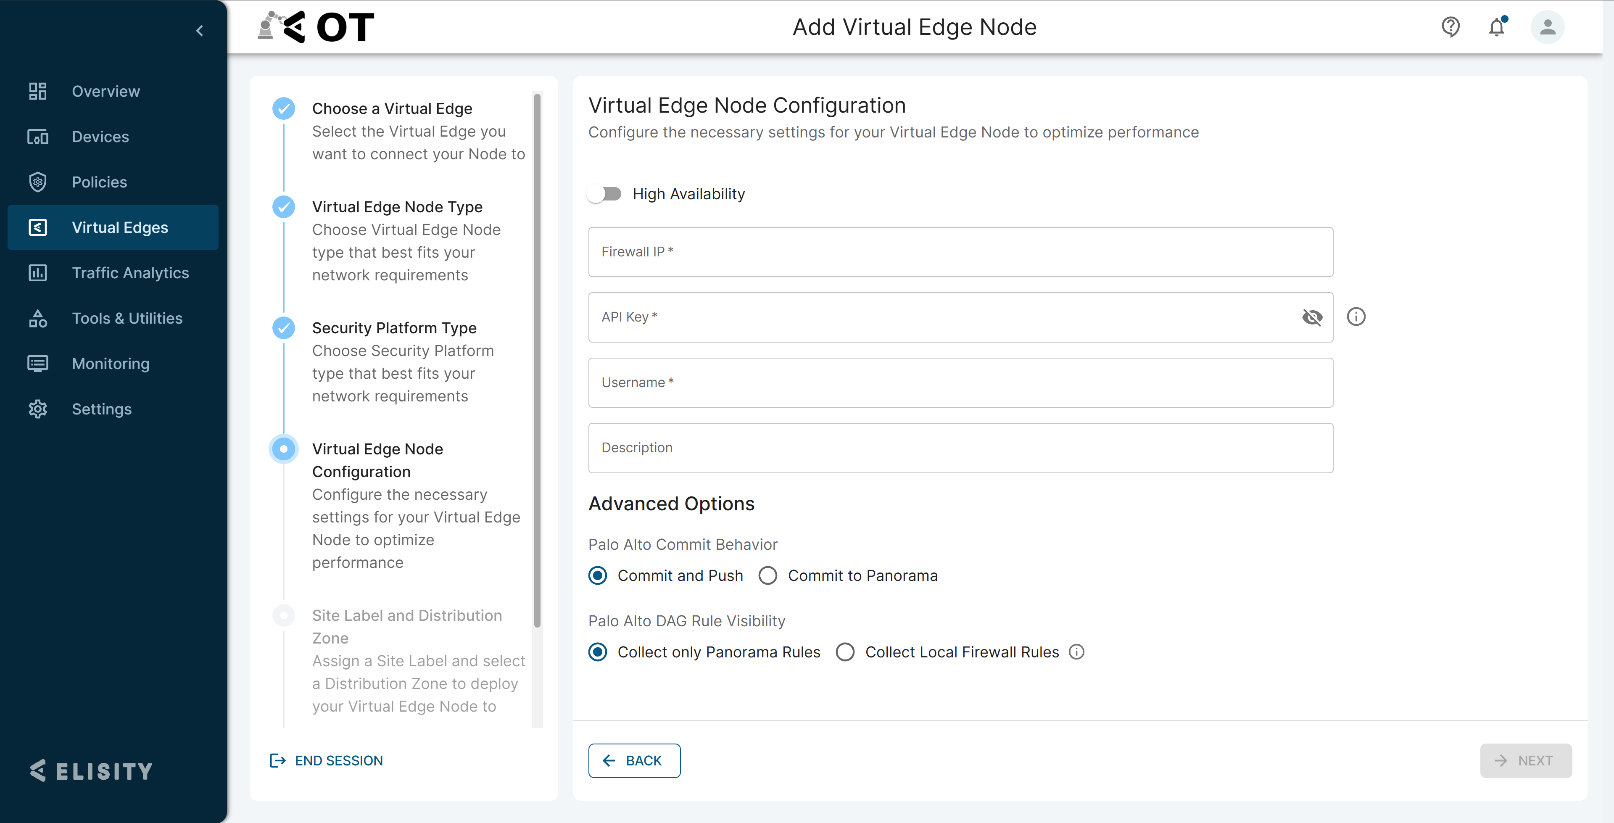The image size is (1614, 823).
Task: Open the notifications bell
Action: [1498, 27]
